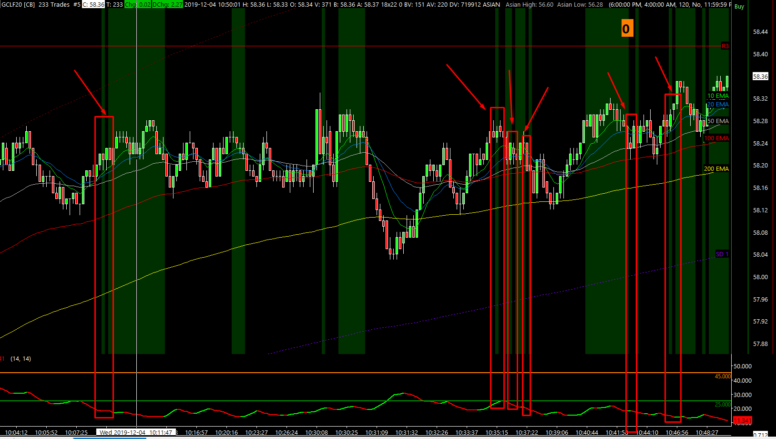776x439 pixels.
Task: Click the 'Asian Low: 56.28' header text
Action: (x=580, y=4)
